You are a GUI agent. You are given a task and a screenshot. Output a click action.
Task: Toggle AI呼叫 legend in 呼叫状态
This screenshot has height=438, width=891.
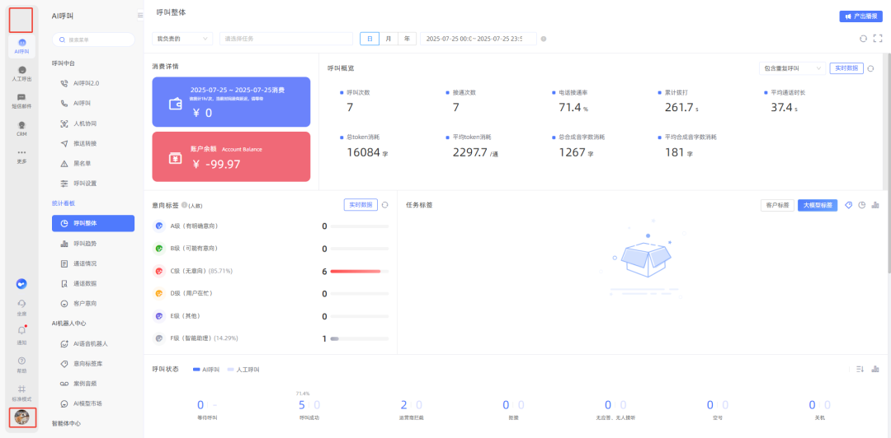(206, 370)
